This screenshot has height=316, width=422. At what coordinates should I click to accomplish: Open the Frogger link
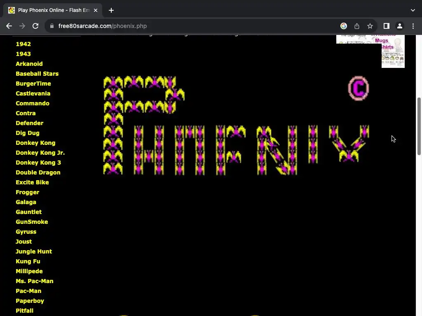tap(28, 193)
